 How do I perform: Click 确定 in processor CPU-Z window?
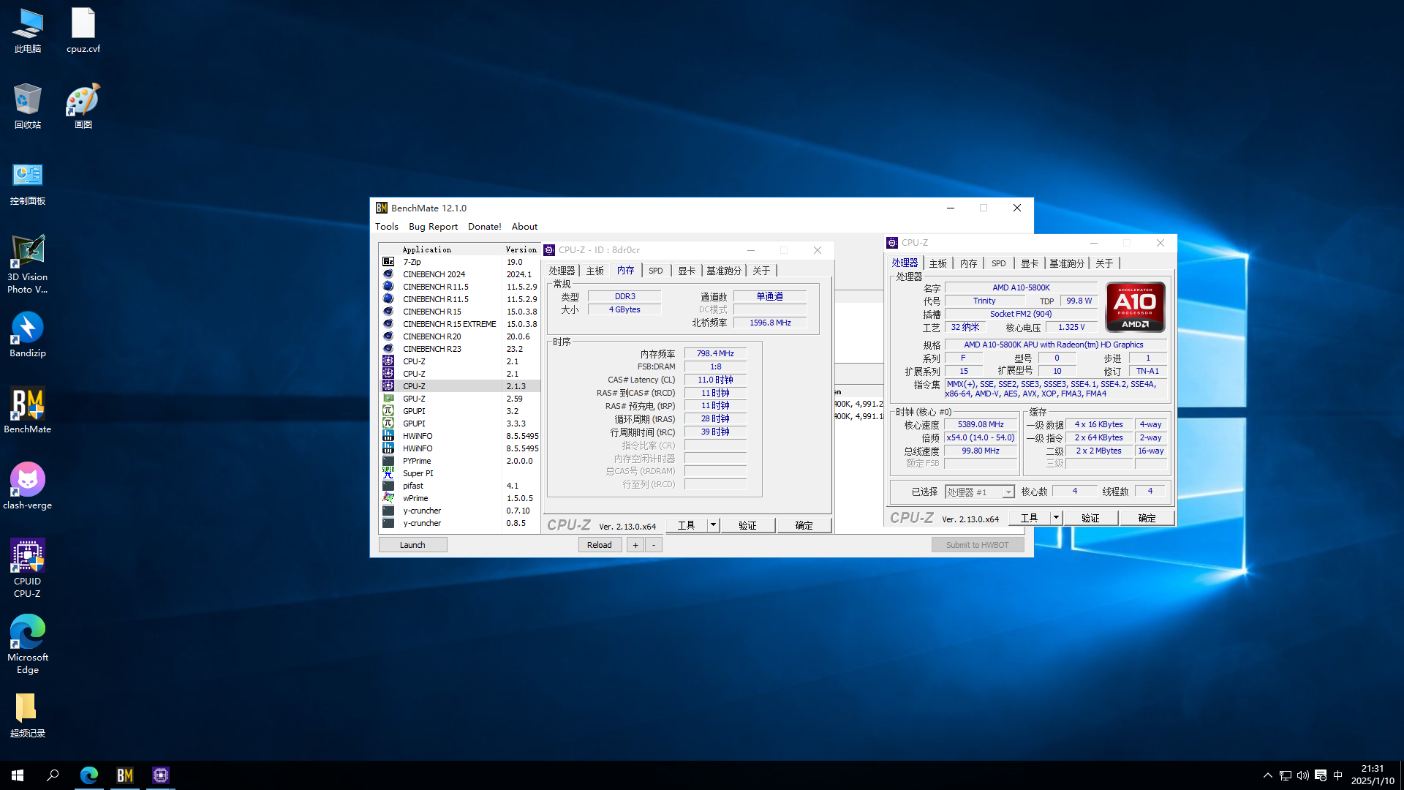[x=1147, y=518]
